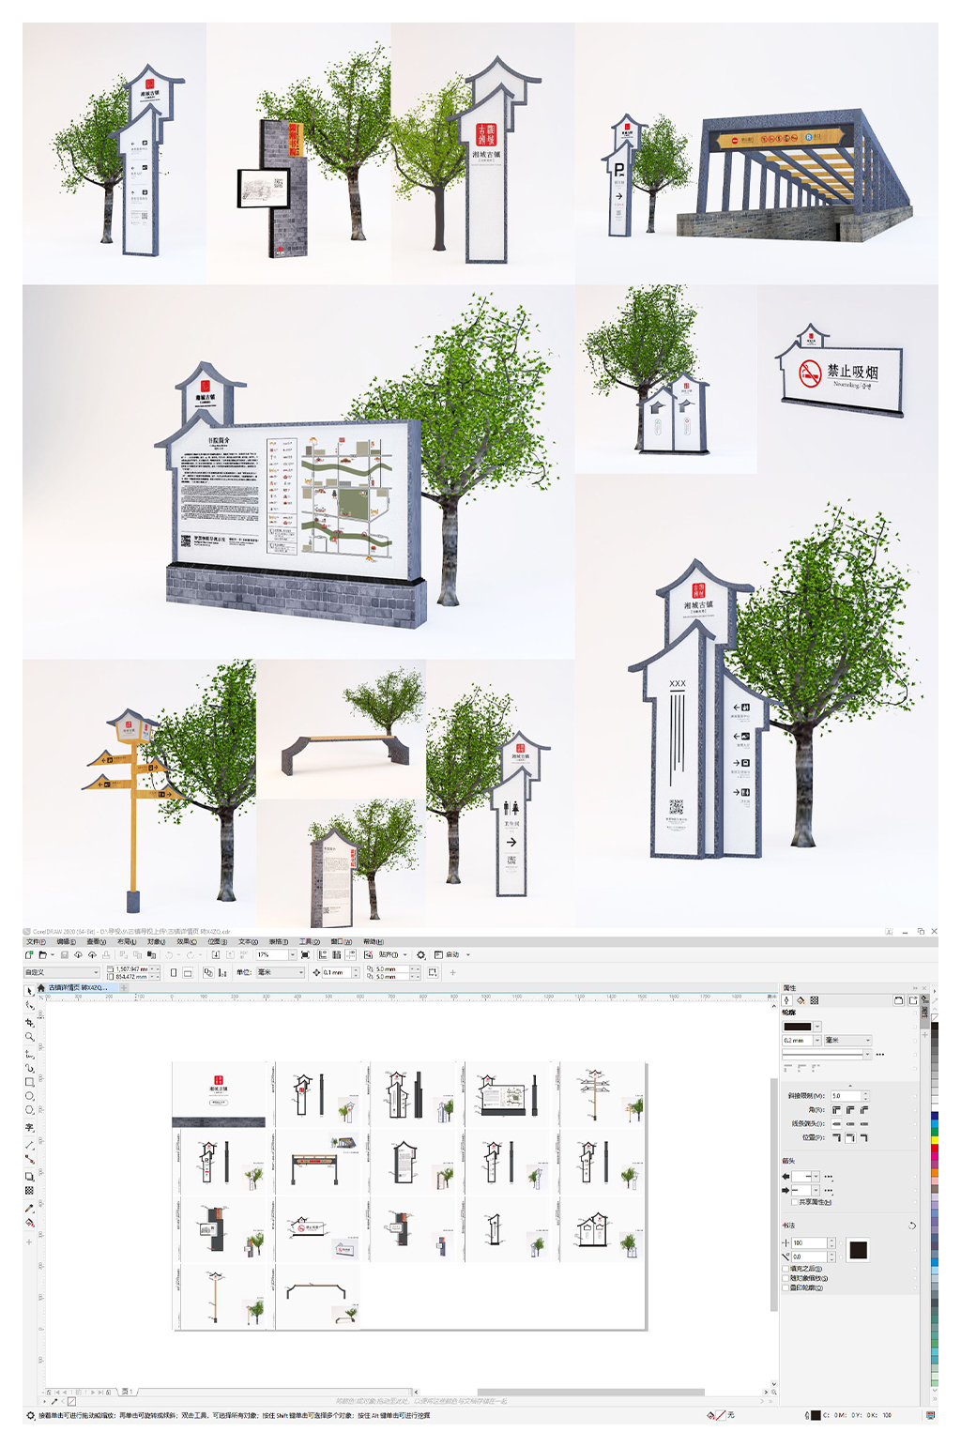
Task: Tick the 随对象缩放 checkbox
Action: (x=786, y=1278)
